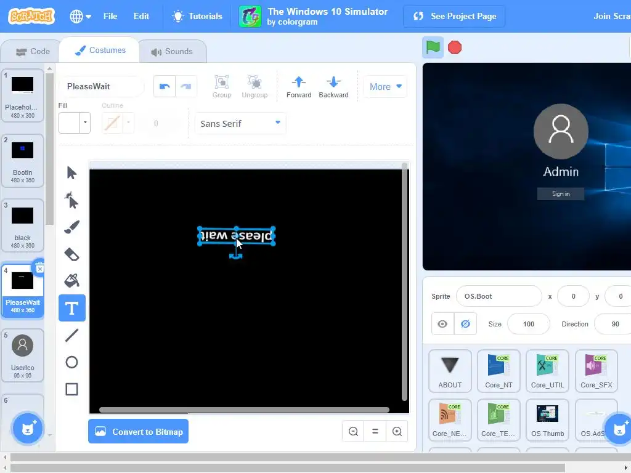631x473 pixels.
Task: Delete the PleaseWait costume
Action: pyautogui.click(x=39, y=269)
